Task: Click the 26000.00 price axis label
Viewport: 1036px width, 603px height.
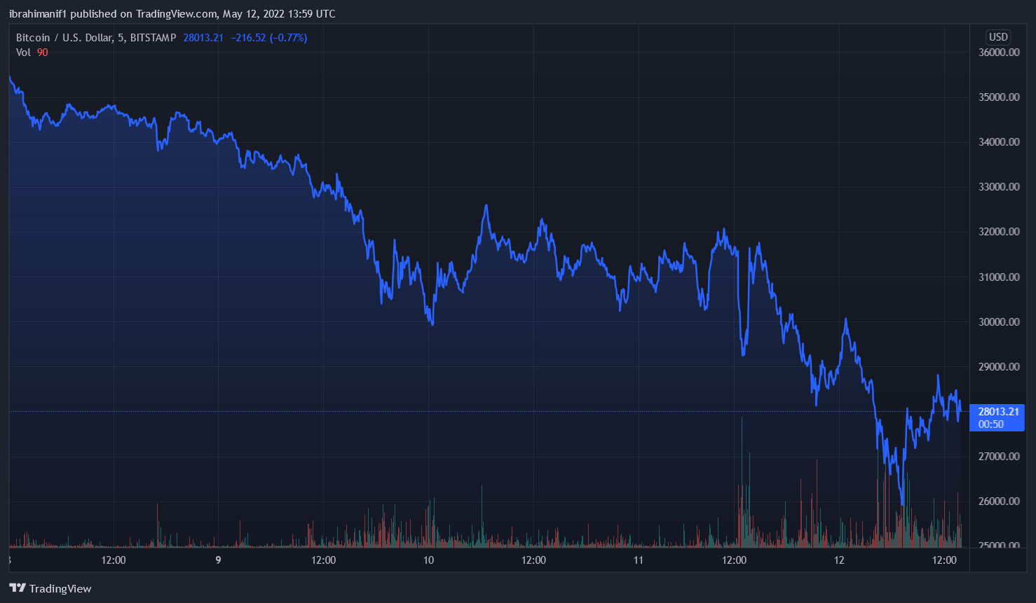Action: (999, 501)
